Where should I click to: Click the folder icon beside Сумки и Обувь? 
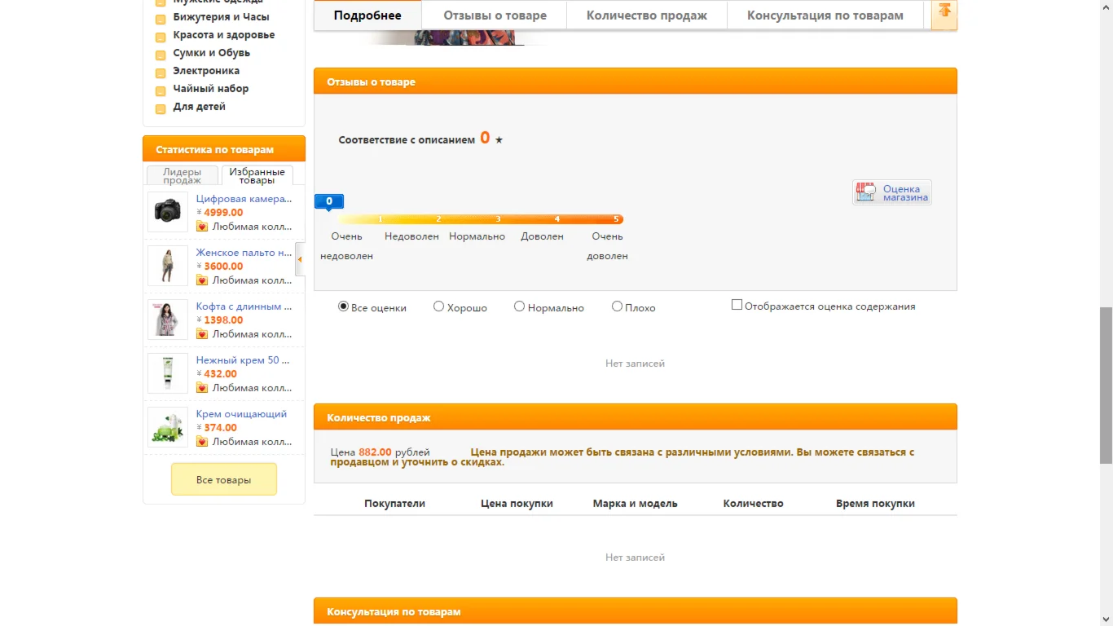tap(161, 55)
